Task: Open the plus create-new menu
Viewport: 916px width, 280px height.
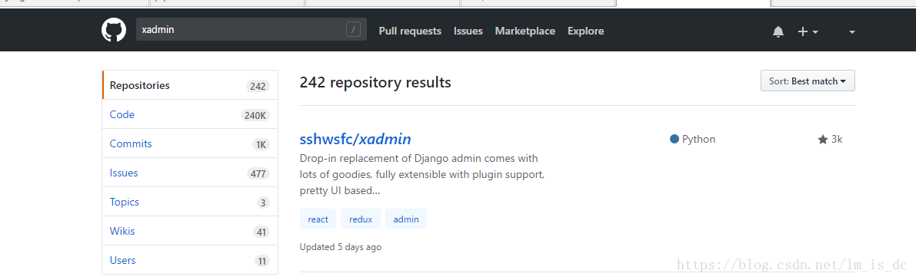Action: [808, 32]
